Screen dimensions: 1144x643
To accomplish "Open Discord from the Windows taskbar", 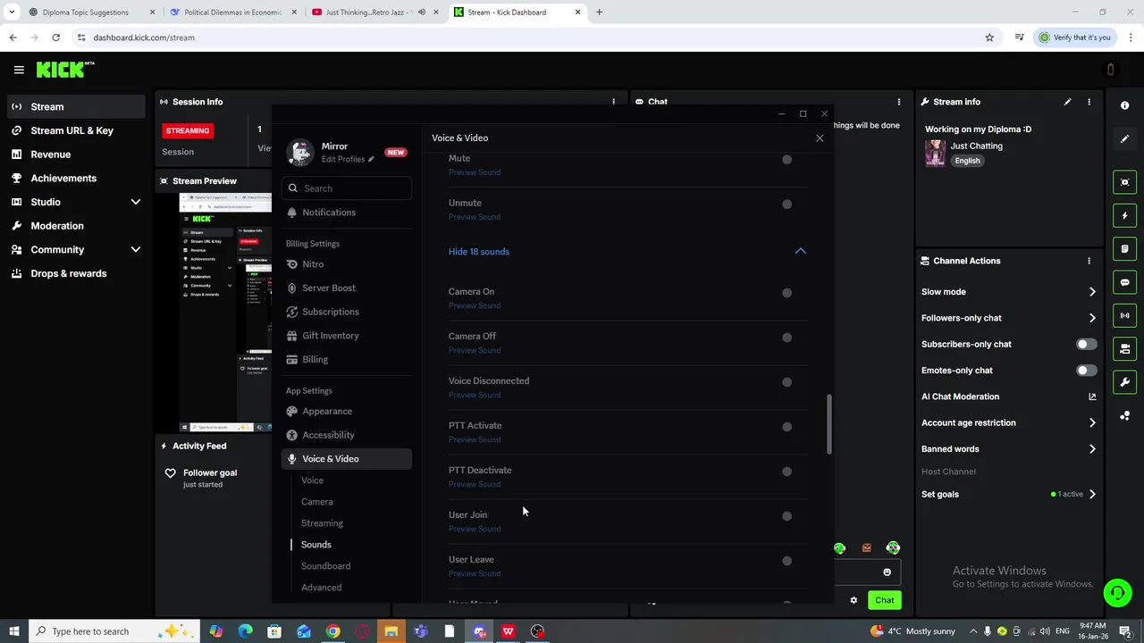I will (479, 631).
